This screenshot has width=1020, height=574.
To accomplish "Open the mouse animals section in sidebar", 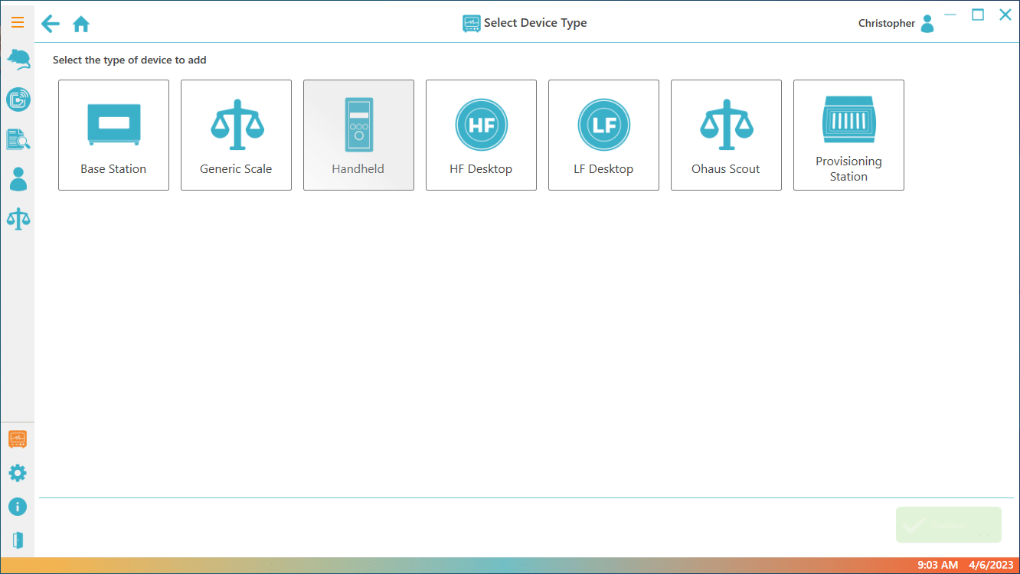I will click(x=18, y=59).
